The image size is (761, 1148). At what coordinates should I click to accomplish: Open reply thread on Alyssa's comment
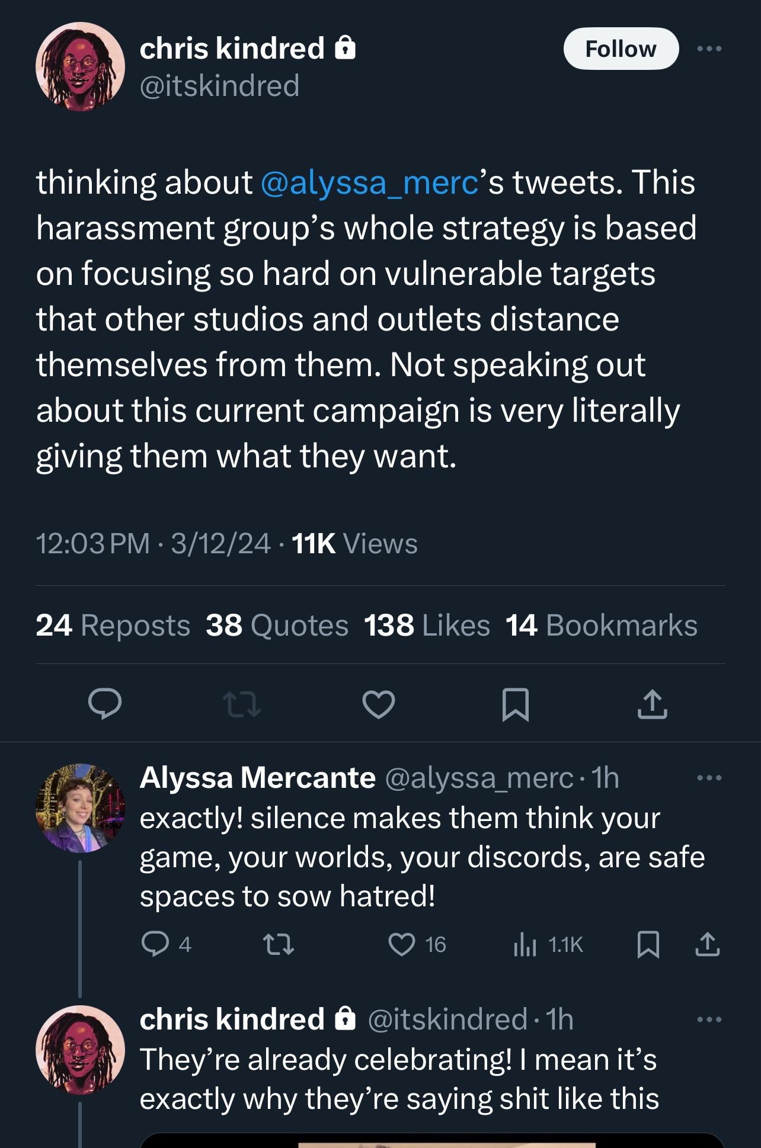155,944
